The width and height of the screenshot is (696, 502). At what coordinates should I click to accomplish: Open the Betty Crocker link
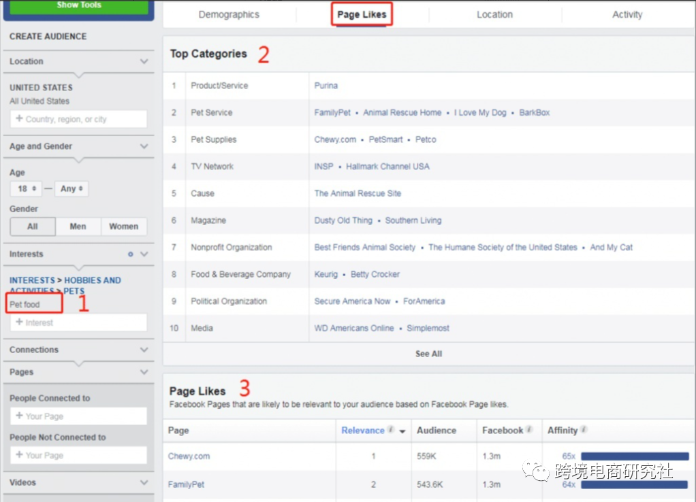click(x=375, y=275)
